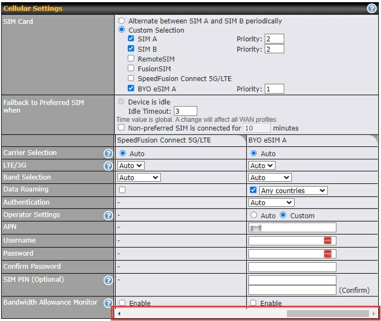Image resolution: width=381 pixels, height=321 pixels.
Task: Click help icon beside Carrier Selection
Action: pos(108,153)
